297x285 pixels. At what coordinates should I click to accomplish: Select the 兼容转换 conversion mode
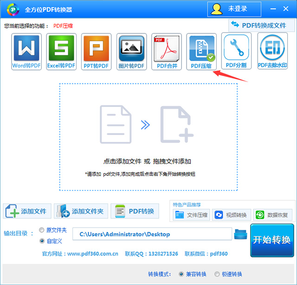click(x=193, y=274)
